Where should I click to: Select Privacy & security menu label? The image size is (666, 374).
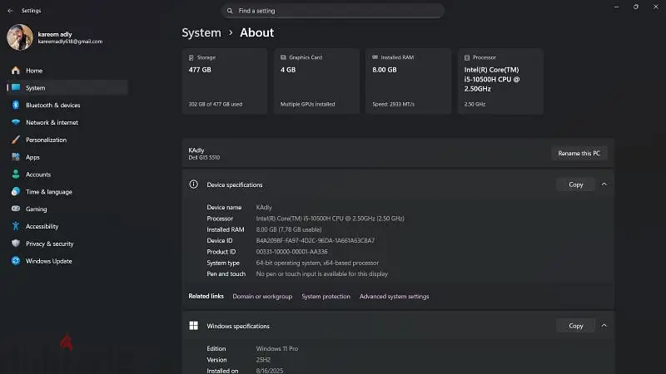pyautogui.click(x=50, y=244)
